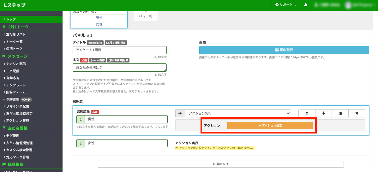Click the 画像選択 button

coord(284,50)
